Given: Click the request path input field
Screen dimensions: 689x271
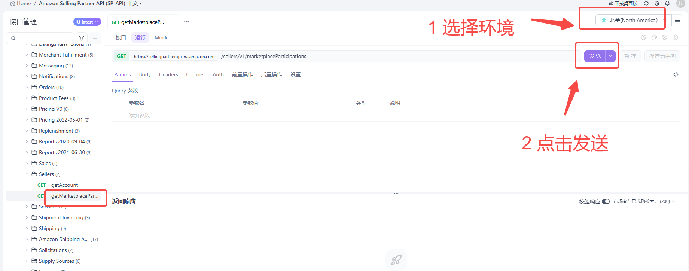Looking at the screenshot, I should tap(399, 56).
